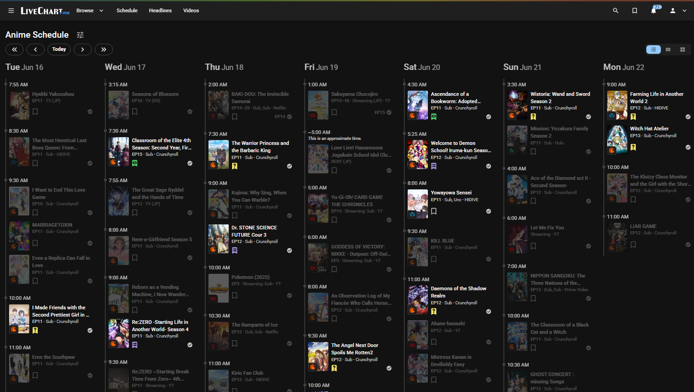Viewport: 694px width, 392px height.
Task: Switch to list view layout
Action: [654, 50]
